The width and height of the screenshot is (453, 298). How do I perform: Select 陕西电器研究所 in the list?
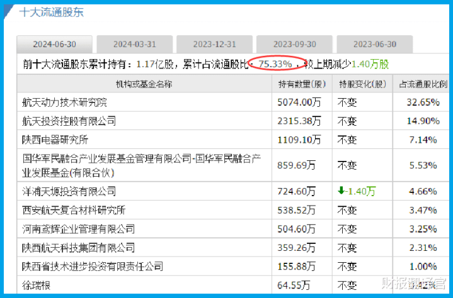click(x=55, y=140)
